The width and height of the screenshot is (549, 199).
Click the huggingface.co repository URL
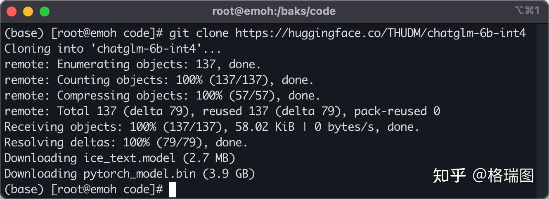381,33
